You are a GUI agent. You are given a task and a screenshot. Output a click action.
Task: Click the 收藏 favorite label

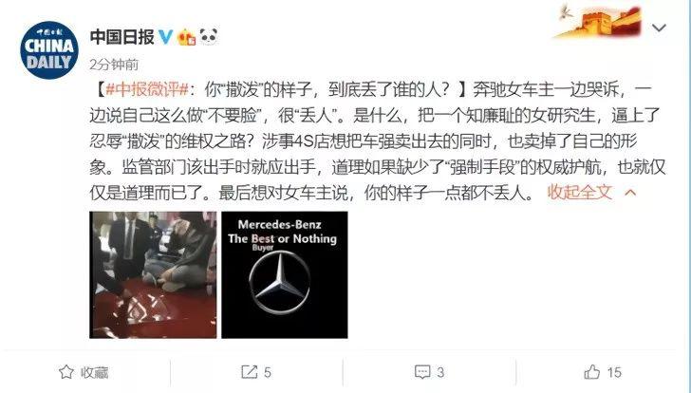(94, 372)
